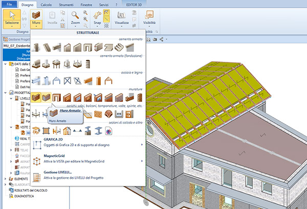Choose the brick infill panel load icon
The width and height of the screenshot is (307, 209).
click(98, 114)
